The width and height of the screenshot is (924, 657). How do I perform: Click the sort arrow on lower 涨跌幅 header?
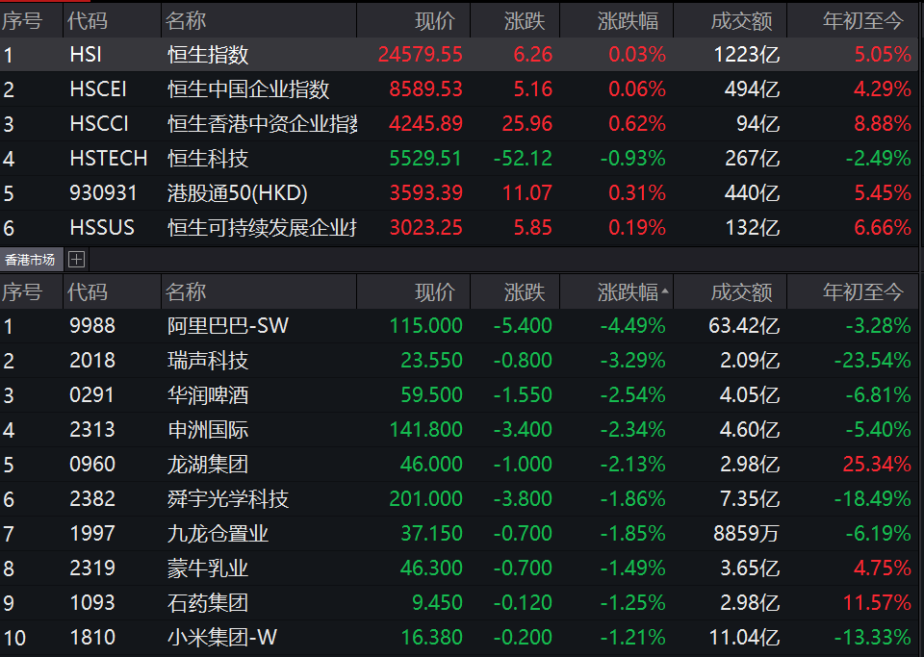(x=665, y=291)
